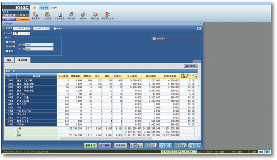Click the first PDF export icon
This screenshot has height=160, width=277.
(154, 145)
